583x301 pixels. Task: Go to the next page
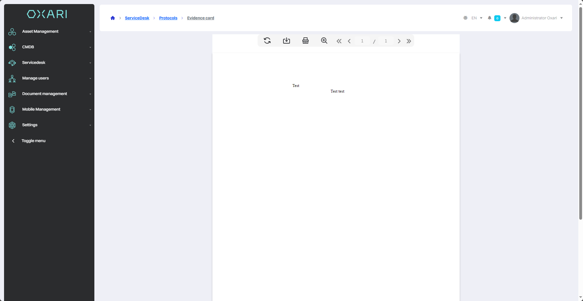399,41
